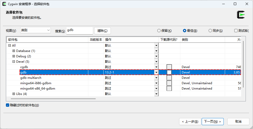Open the action dropdown for Database (1)
This screenshot has width=253, height=129.
click(156, 51)
